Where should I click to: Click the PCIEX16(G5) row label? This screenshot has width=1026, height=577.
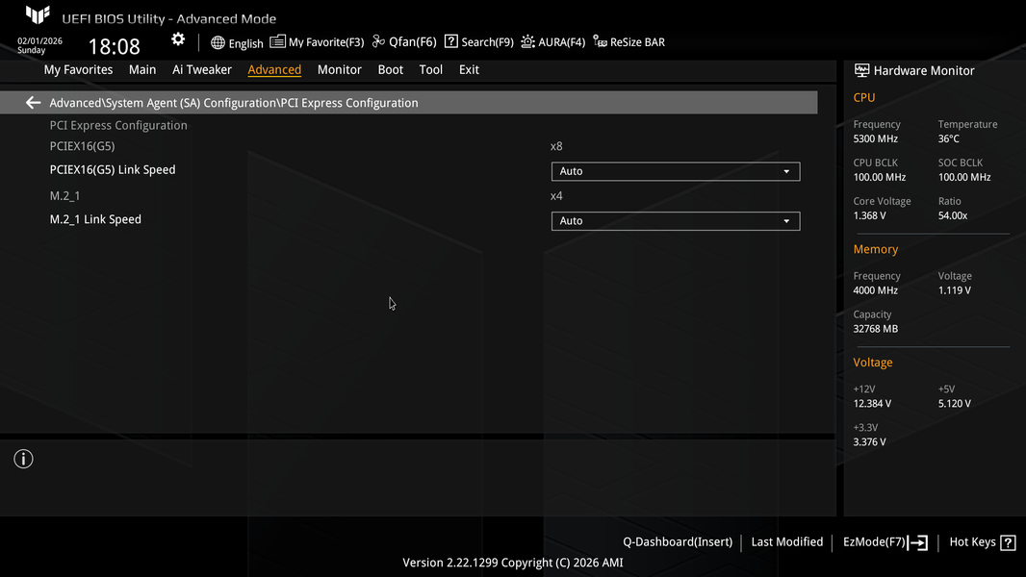[82, 146]
